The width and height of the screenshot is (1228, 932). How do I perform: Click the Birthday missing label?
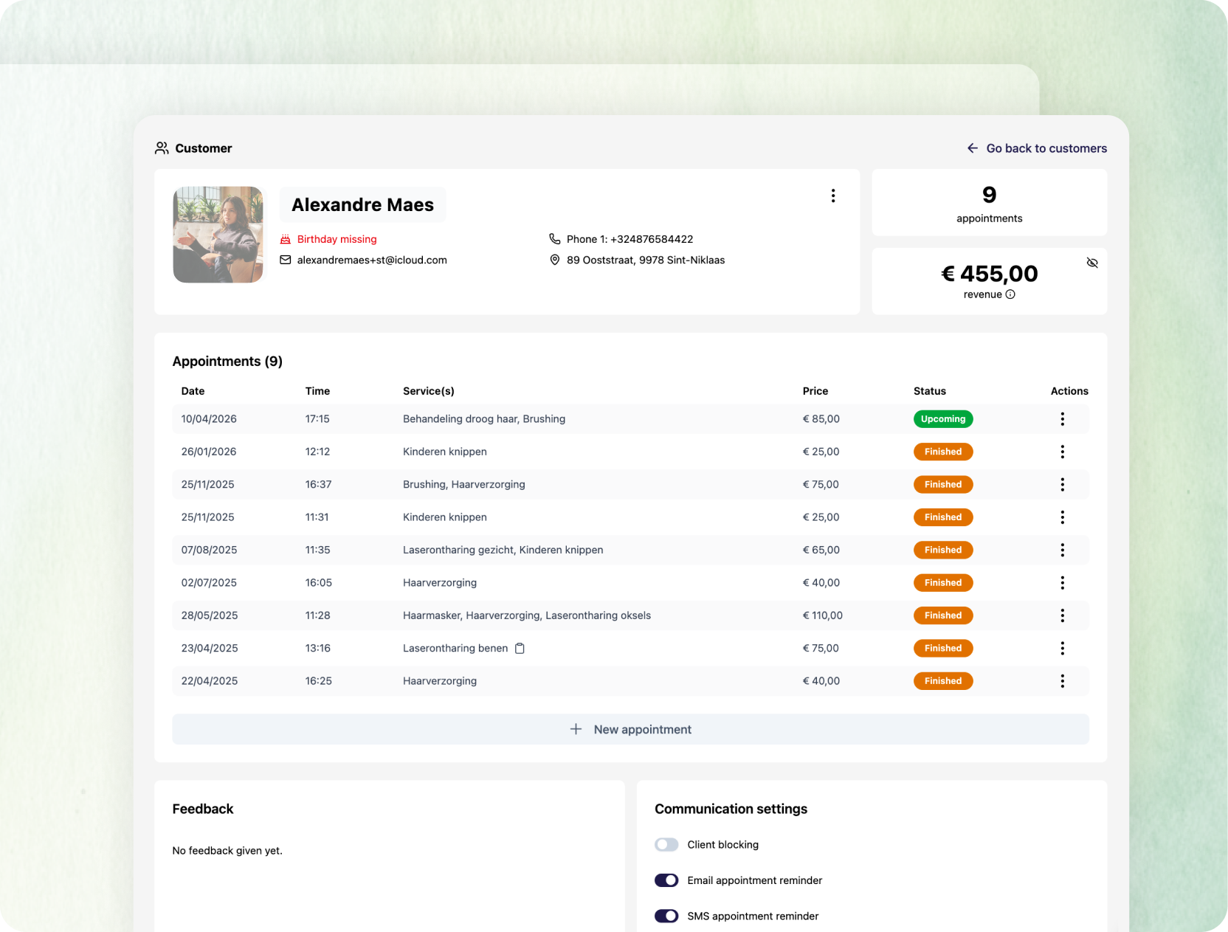337,239
